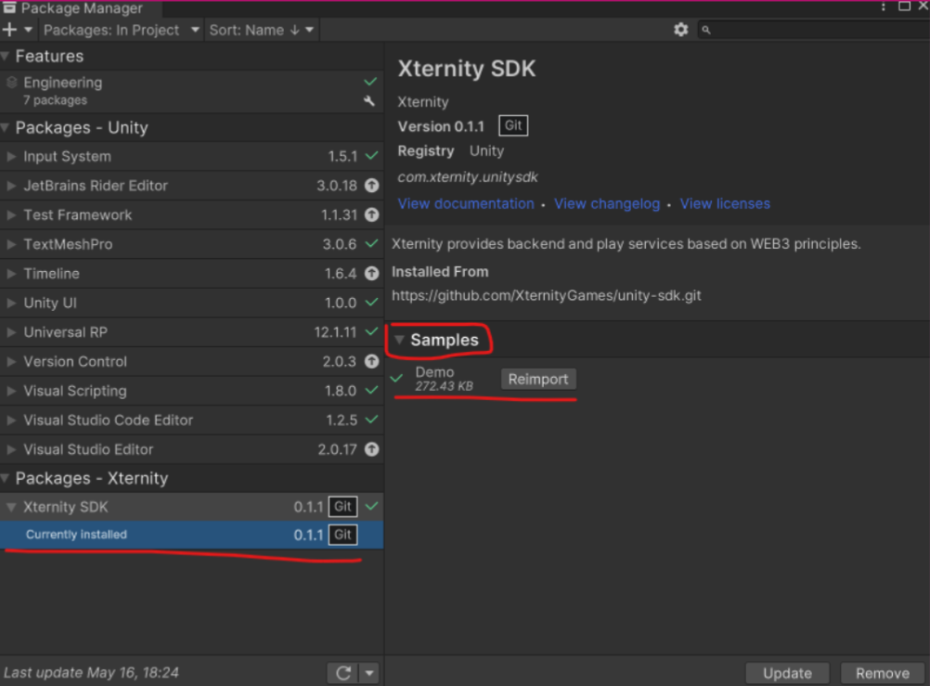Click the wrench icon on Engineering row
Viewport: 930px width, 686px height.
pyautogui.click(x=369, y=101)
